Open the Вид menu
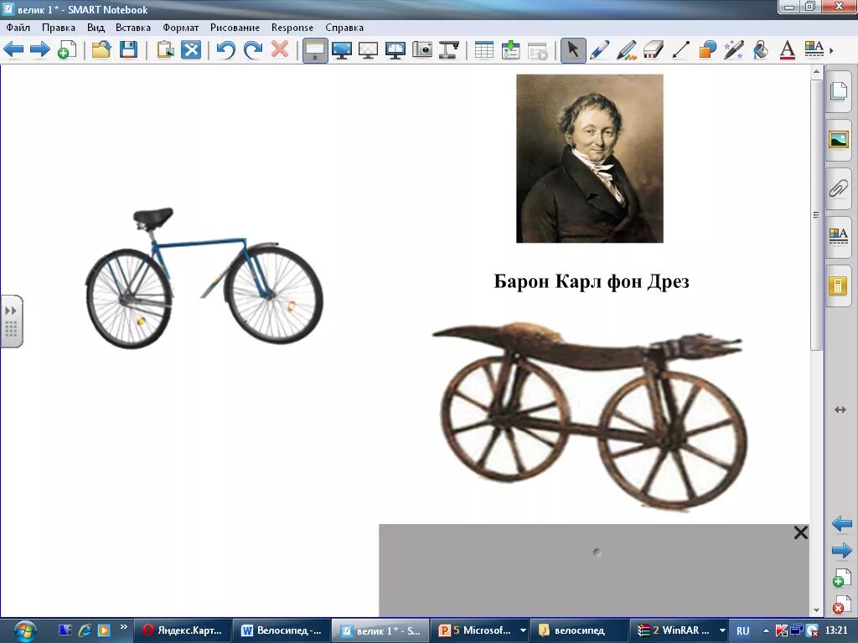 click(x=96, y=28)
